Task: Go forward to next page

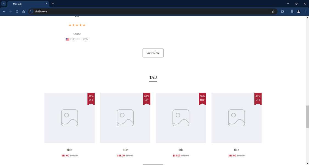Action: point(11,12)
